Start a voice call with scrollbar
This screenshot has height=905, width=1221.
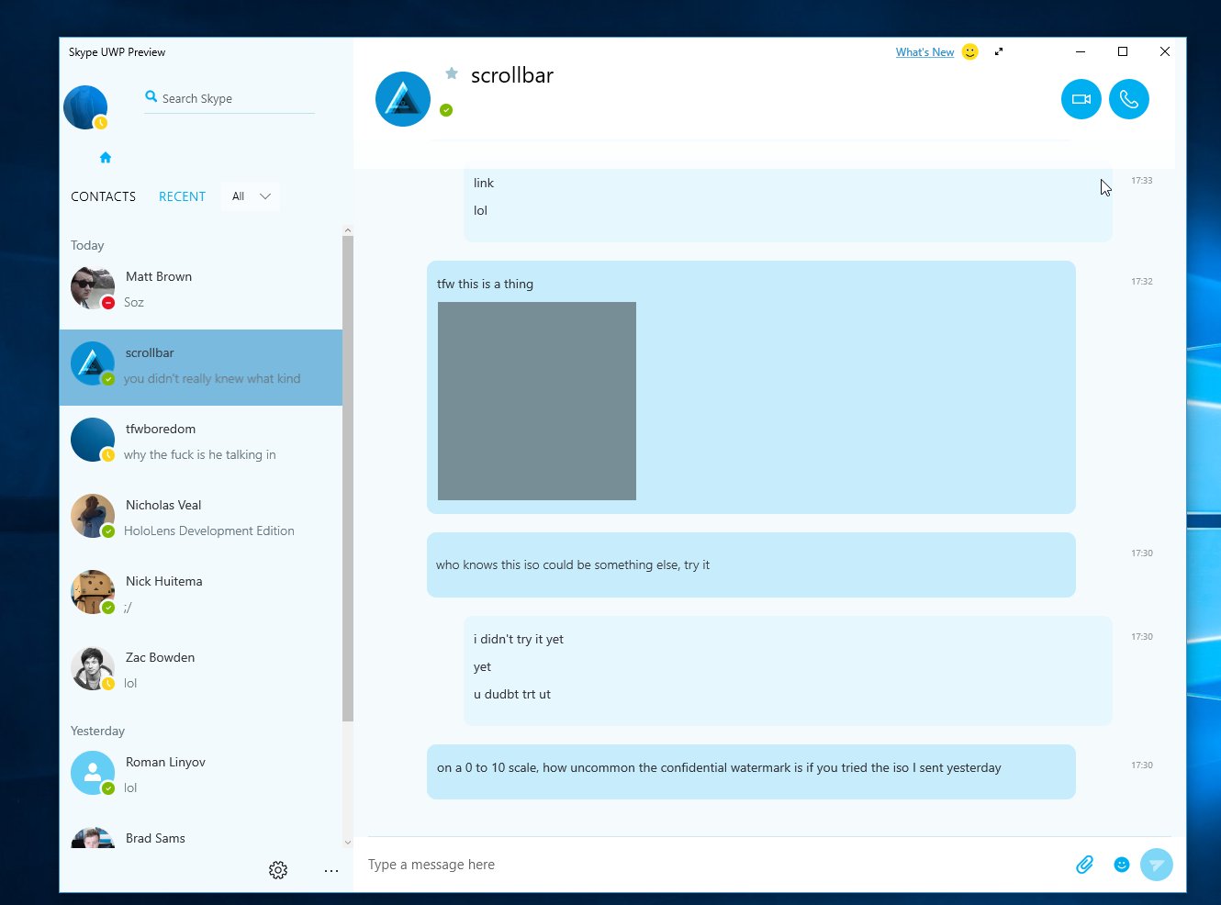coord(1129,99)
